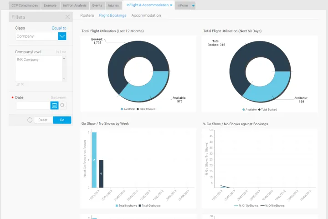Screen dimensions: 328x219
Task: Click the link icon below CompanyLevel list
Action: [x=17, y=84]
